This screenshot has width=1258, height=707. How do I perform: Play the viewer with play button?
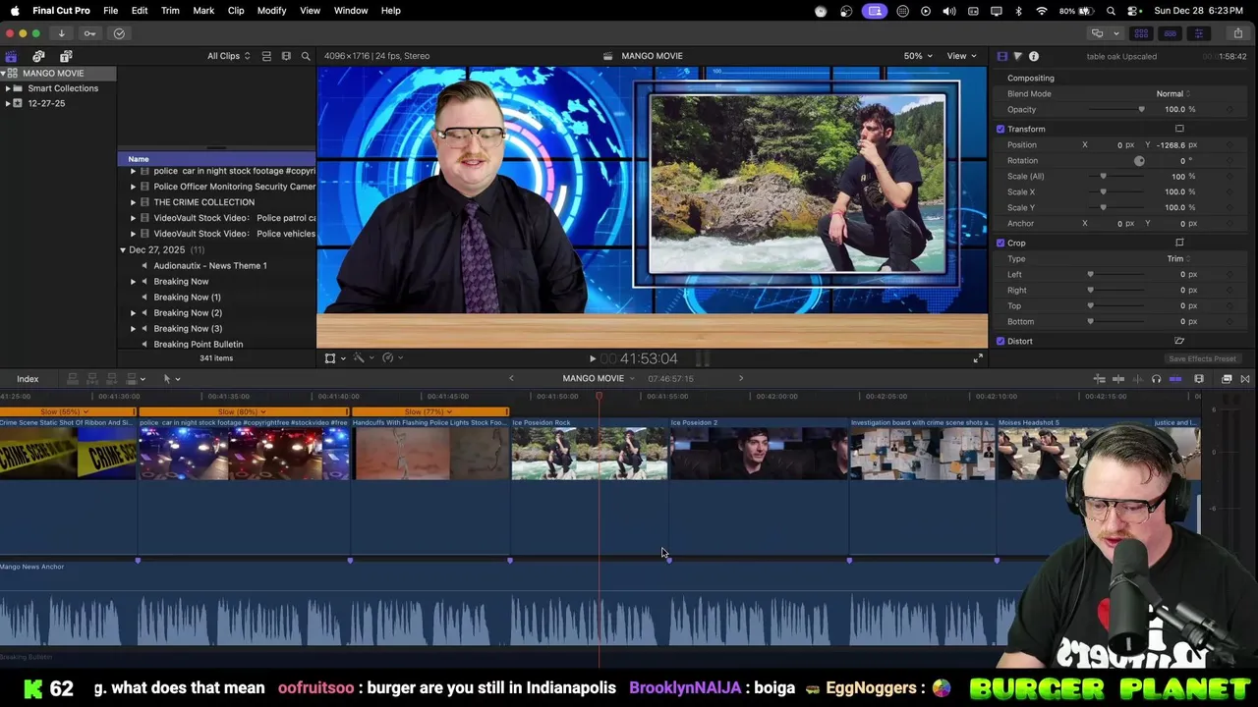592,358
